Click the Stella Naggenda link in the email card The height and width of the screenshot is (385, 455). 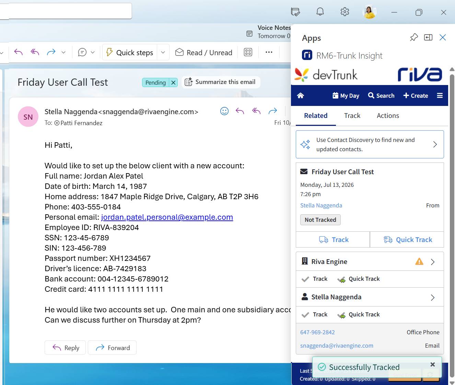click(x=321, y=205)
